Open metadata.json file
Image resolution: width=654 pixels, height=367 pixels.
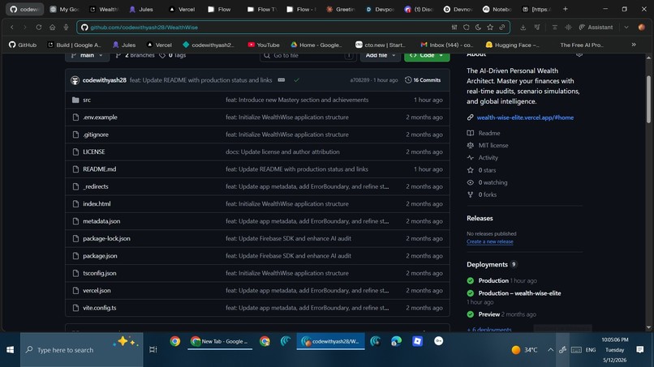click(x=101, y=221)
